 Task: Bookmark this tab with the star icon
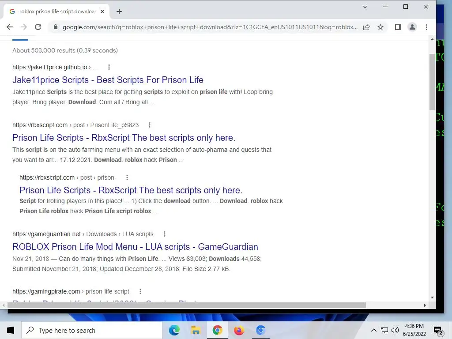(x=380, y=27)
